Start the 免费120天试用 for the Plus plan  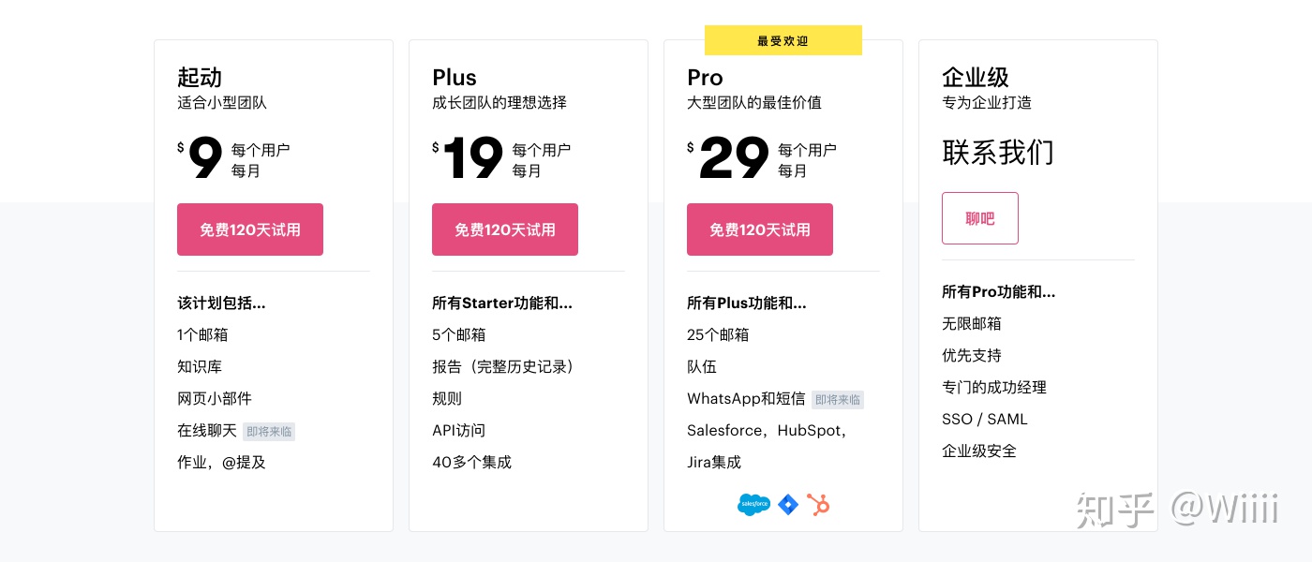tap(505, 229)
